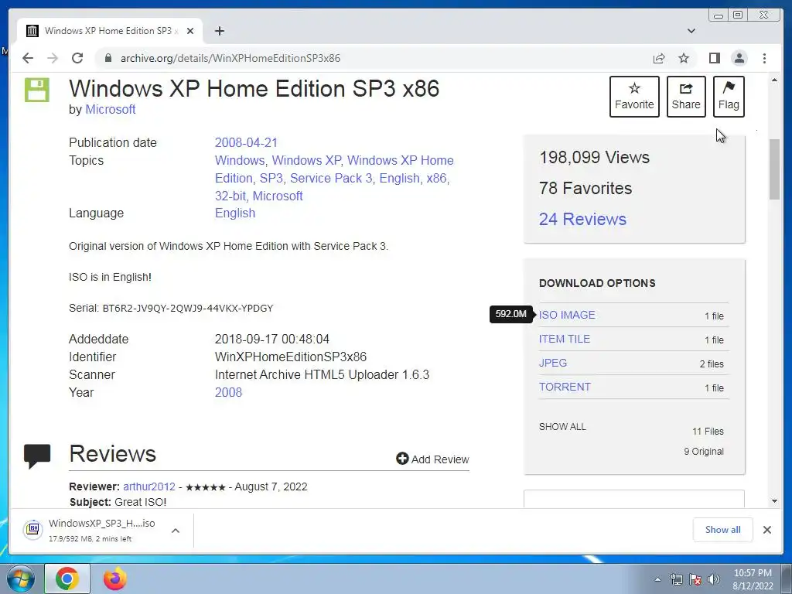792x594 pixels.
Task: Click Add Review plus icon
Action: pyautogui.click(x=402, y=458)
